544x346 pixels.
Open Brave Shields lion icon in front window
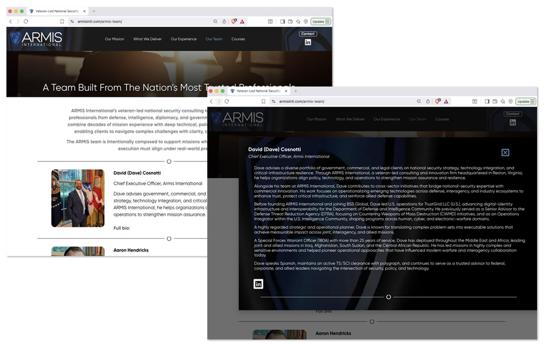point(438,101)
